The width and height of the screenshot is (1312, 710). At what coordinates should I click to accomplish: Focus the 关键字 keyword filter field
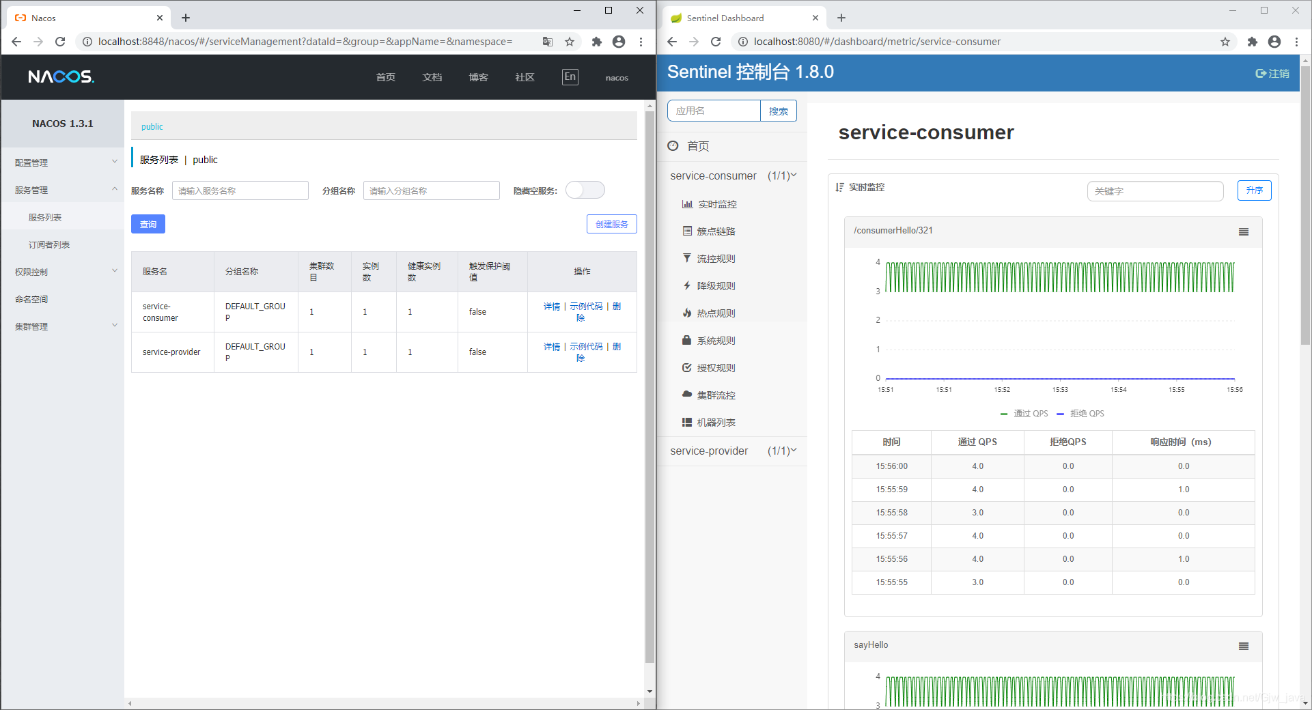pyautogui.click(x=1155, y=191)
